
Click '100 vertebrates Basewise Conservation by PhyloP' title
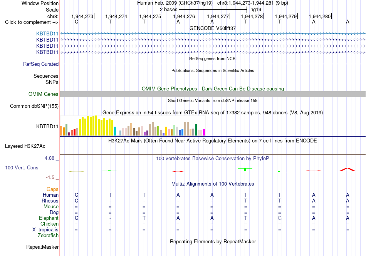coord(213,159)
